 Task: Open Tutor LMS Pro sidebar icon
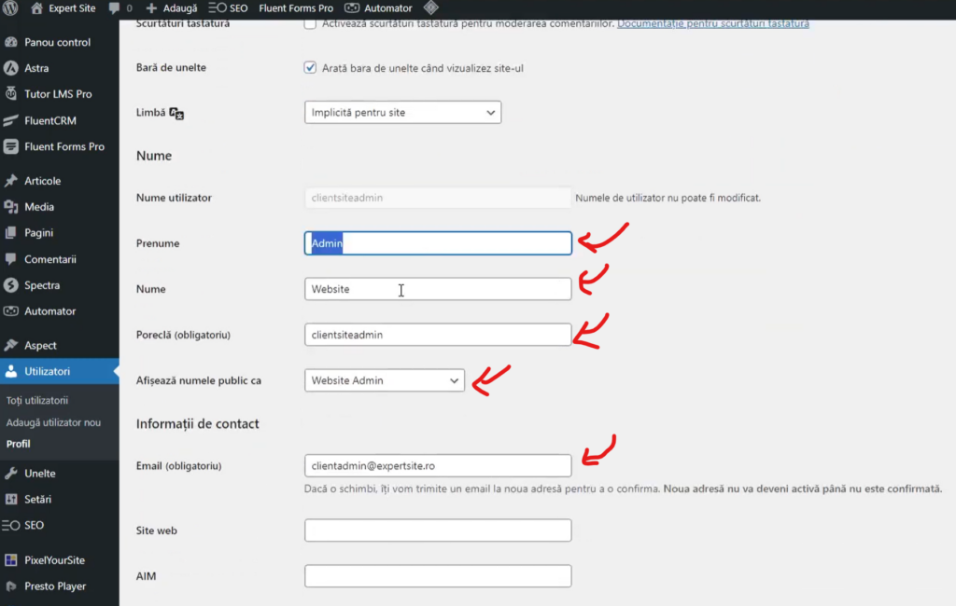pos(11,94)
